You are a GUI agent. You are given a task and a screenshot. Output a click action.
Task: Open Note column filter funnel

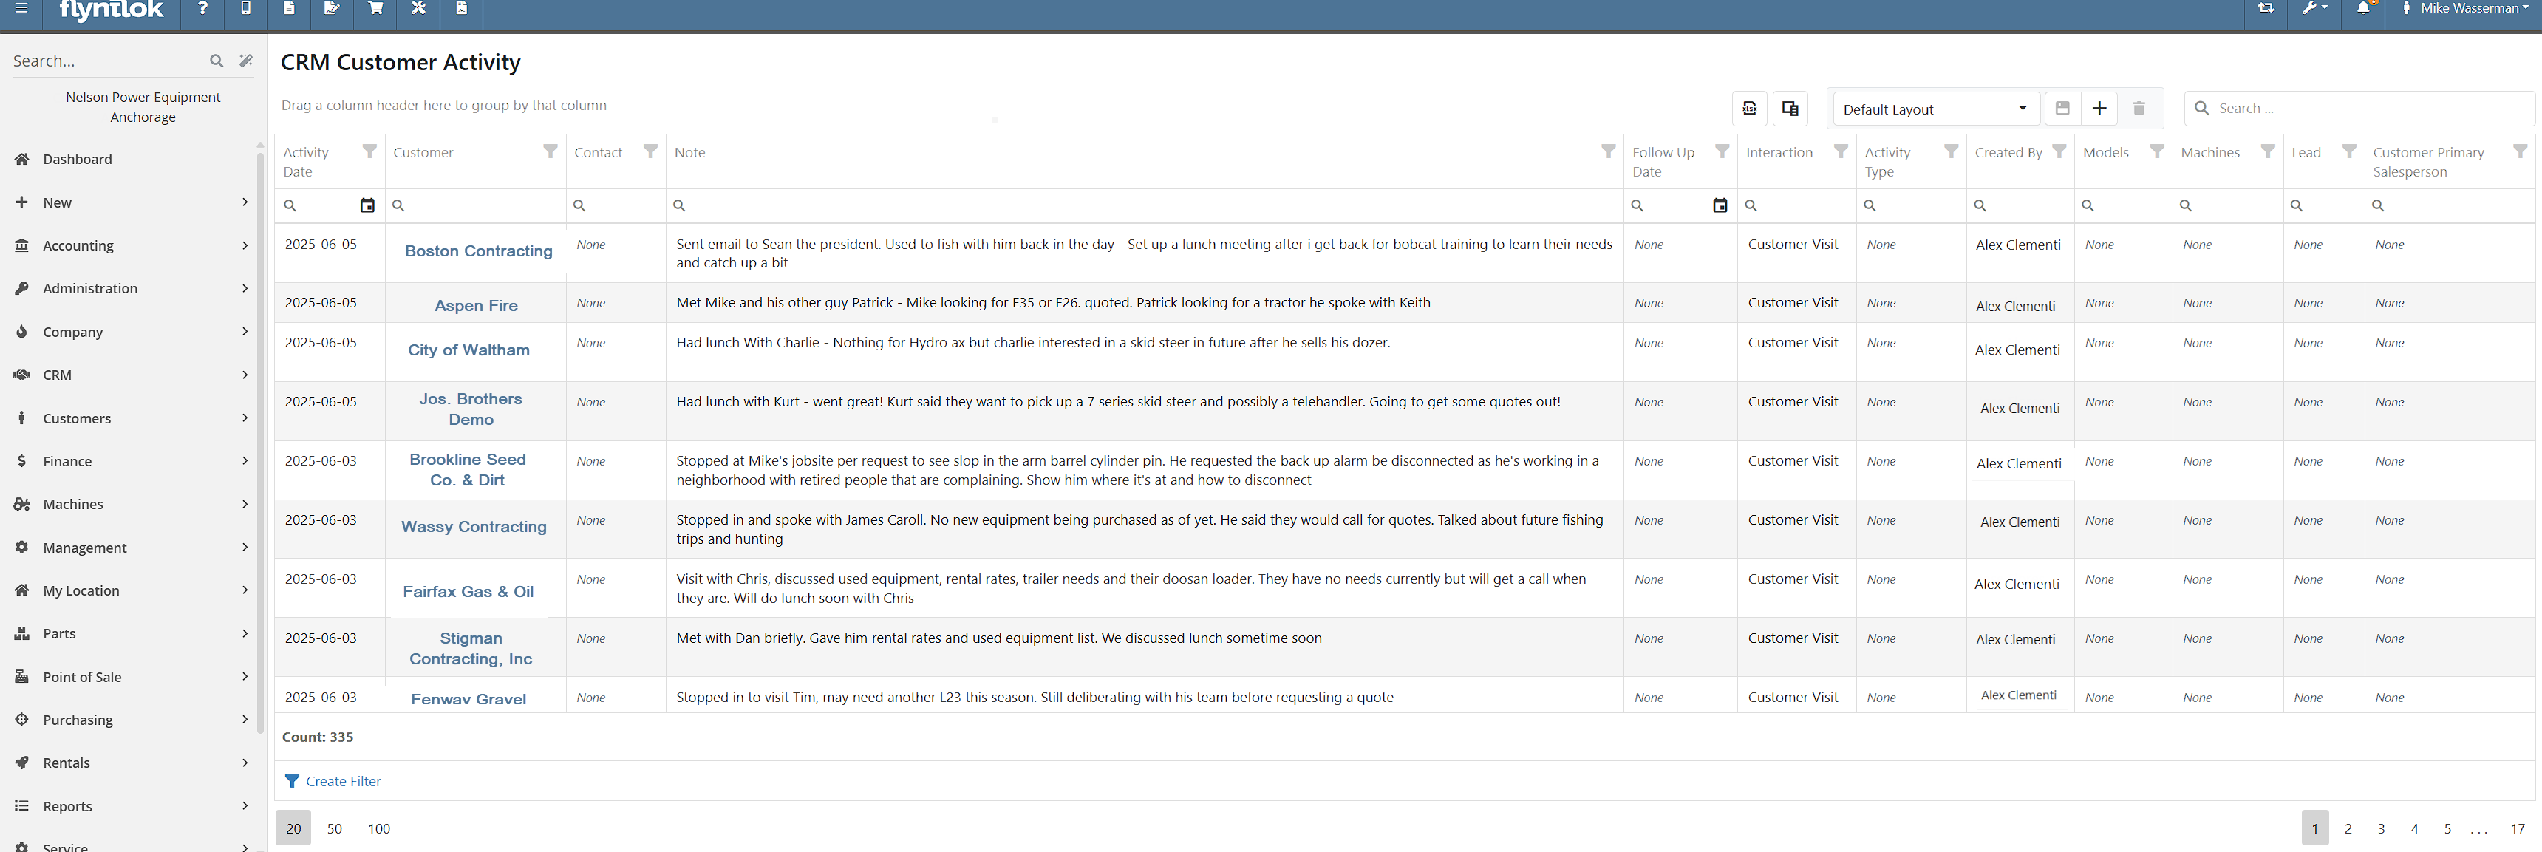(1609, 151)
